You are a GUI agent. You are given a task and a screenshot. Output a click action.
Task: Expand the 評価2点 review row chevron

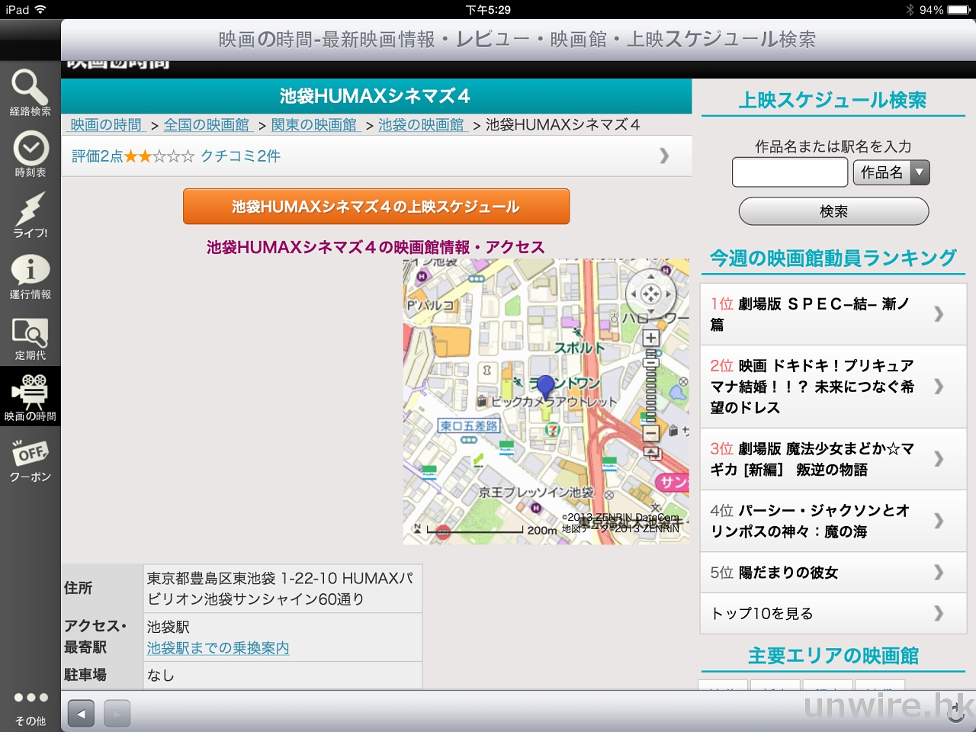pyautogui.click(x=663, y=156)
